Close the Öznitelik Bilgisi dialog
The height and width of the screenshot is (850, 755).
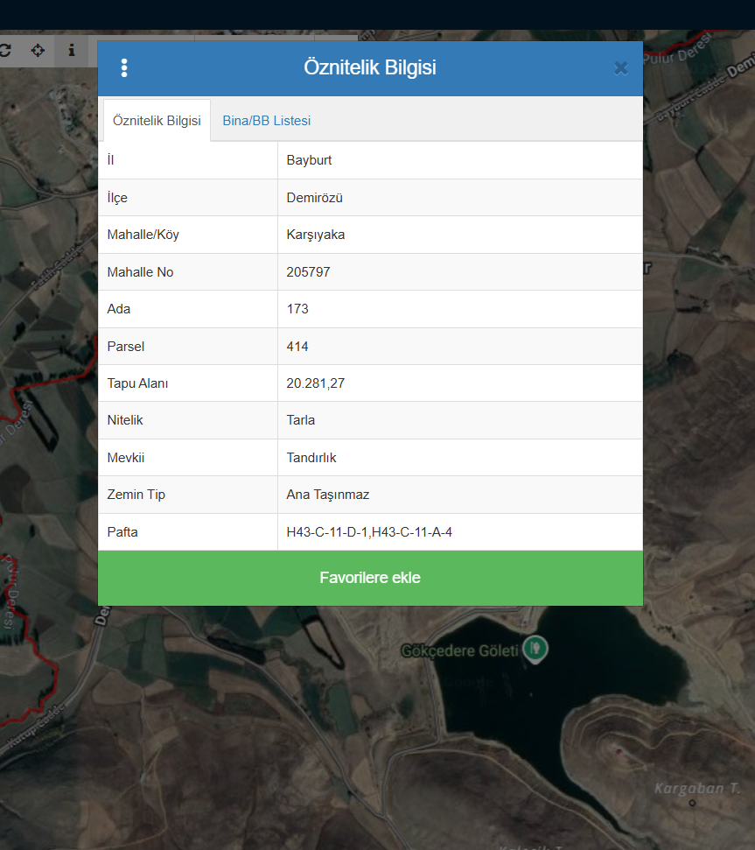pyautogui.click(x=620, y=68)
